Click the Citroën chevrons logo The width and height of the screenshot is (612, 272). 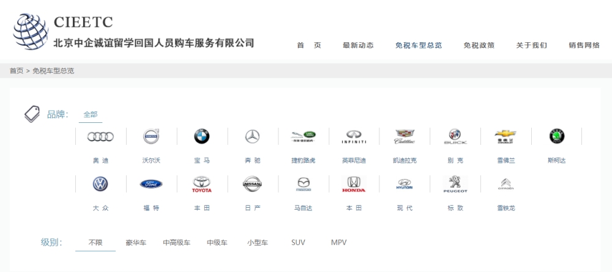coord(506,184)
